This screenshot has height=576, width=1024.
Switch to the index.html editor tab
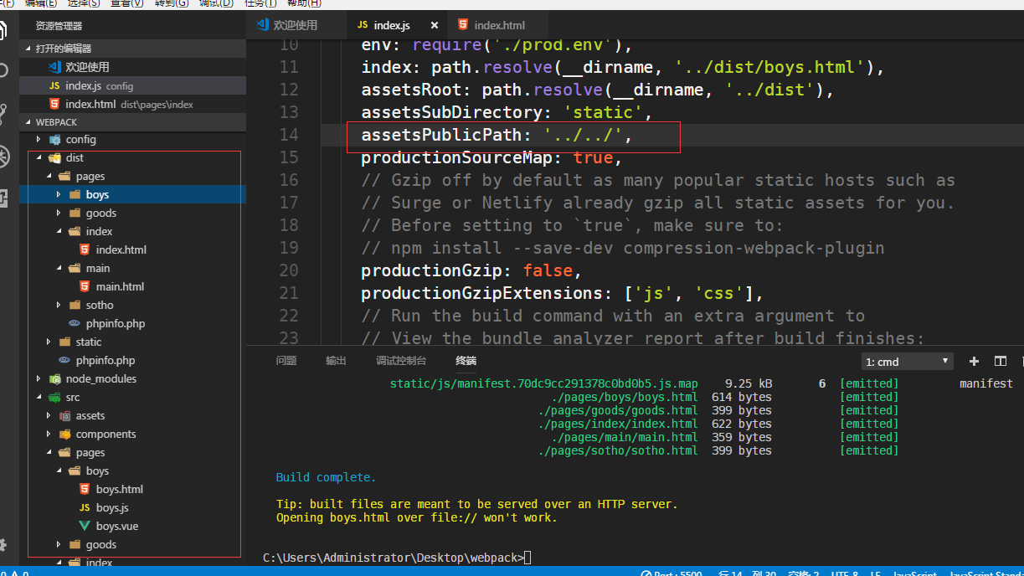click(x=498, y=25)
